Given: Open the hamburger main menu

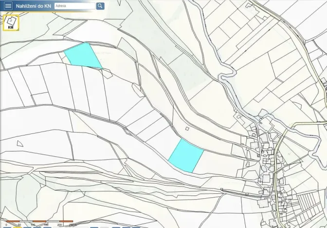Looking at the screenshot, I should click(x=8, y=6).
